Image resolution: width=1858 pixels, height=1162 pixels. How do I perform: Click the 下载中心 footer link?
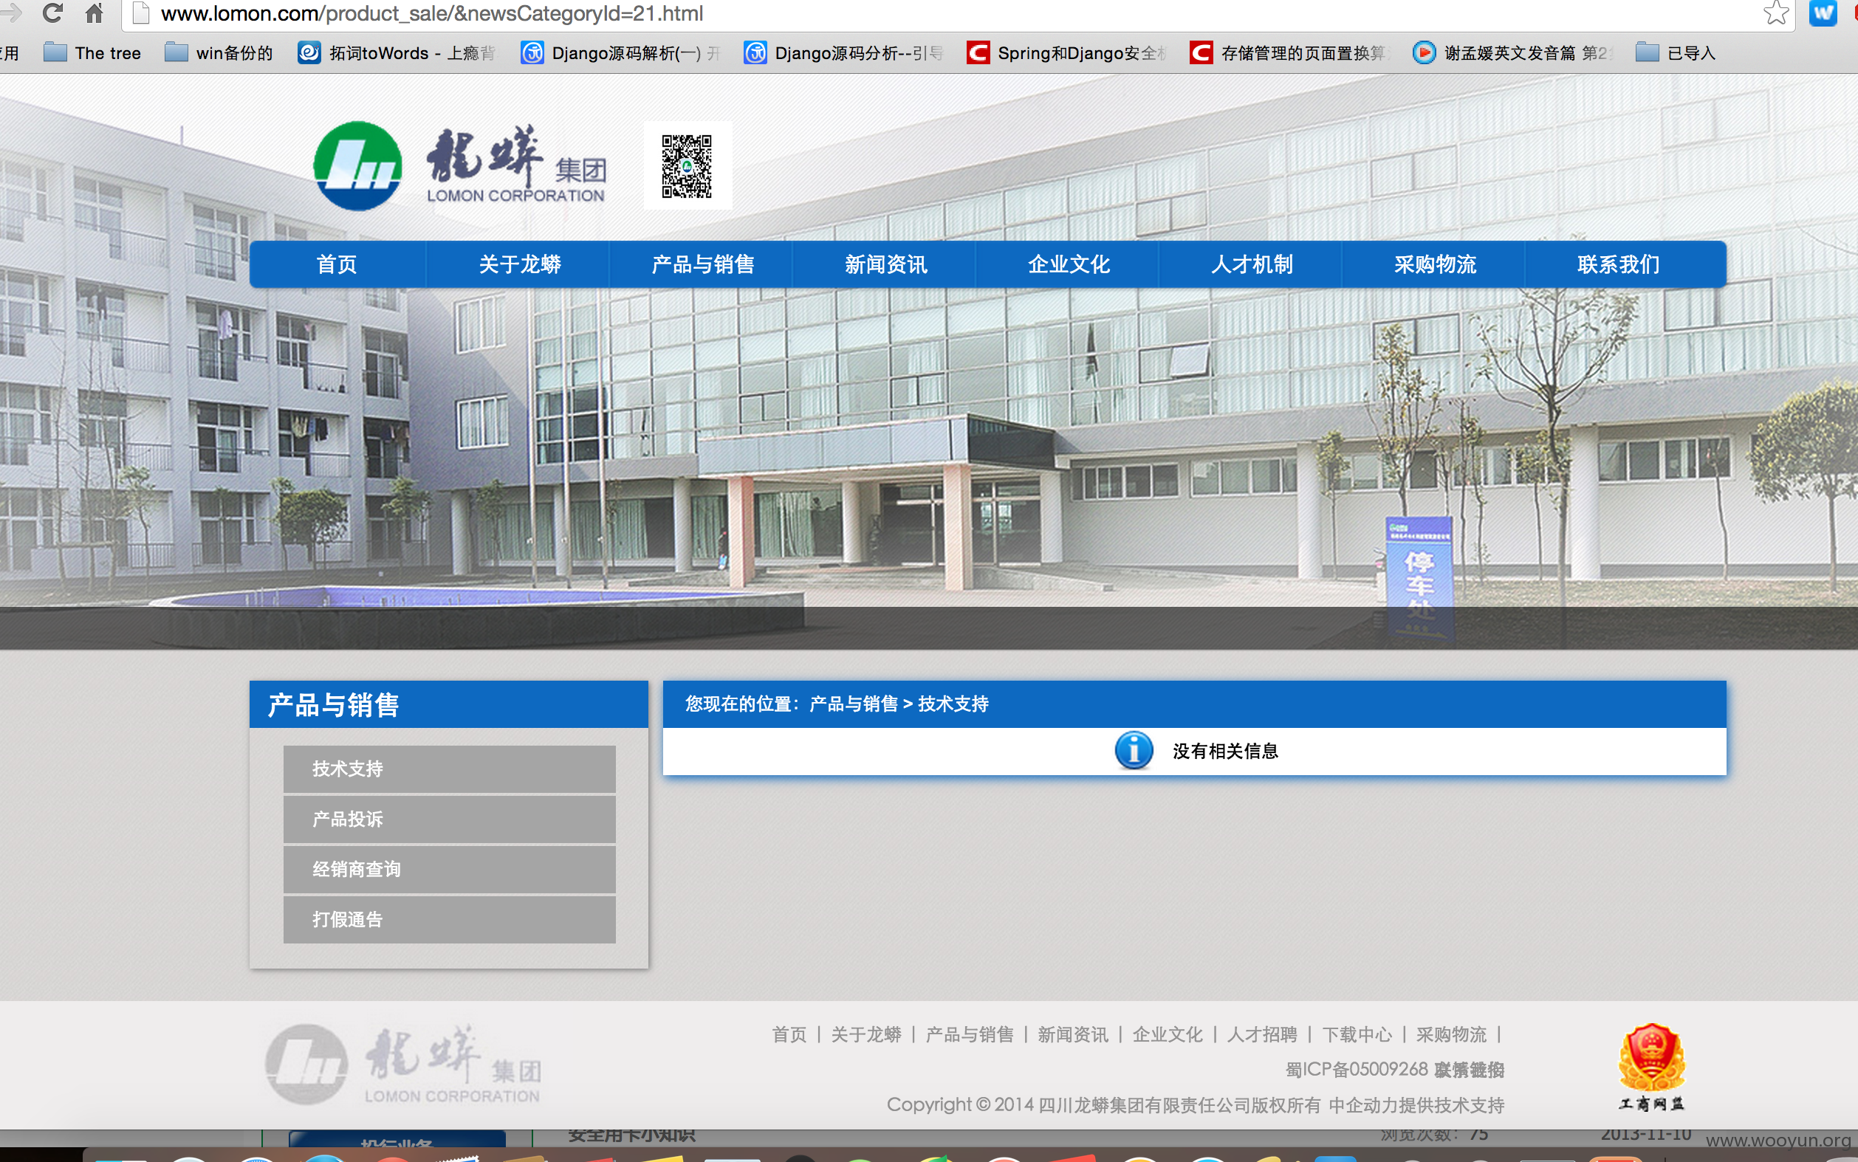(1357, 1034)
